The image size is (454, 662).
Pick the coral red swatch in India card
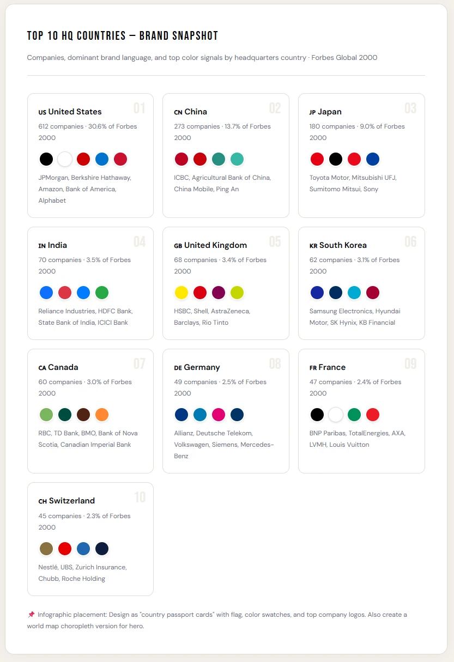[x=65, y=293]
